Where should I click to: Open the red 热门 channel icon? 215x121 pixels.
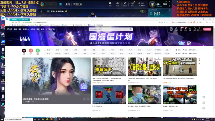pos(31,51)
